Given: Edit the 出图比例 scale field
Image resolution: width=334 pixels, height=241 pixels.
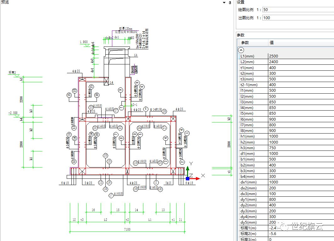Looking at the screenshot, I should (298, 18).
